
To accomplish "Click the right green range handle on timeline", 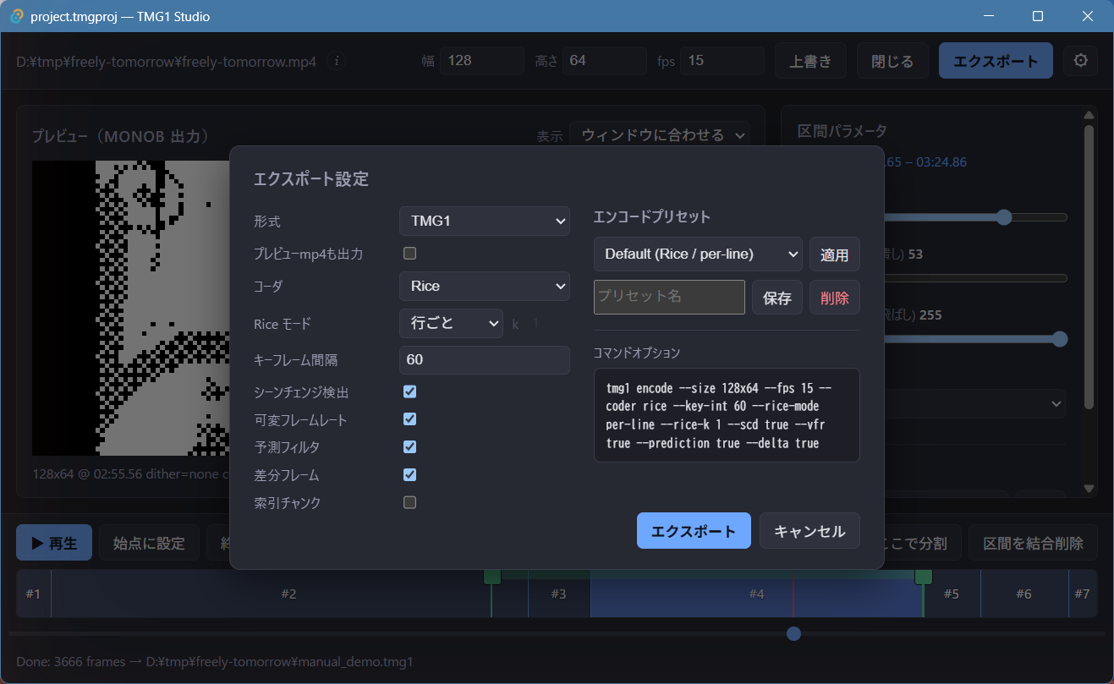I will click(924, 577).
